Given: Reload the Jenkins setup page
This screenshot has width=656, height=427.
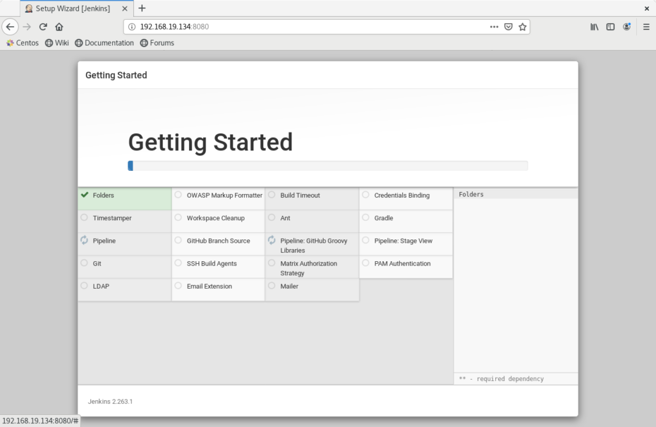Looking at the screenshot, I should pyautogui.click(x=43, y=27).
